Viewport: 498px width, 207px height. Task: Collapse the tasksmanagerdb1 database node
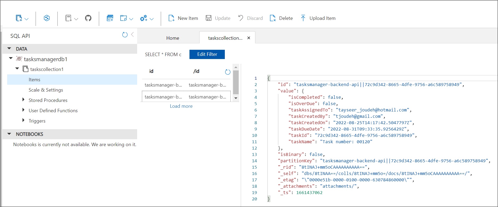click(11, 58)
